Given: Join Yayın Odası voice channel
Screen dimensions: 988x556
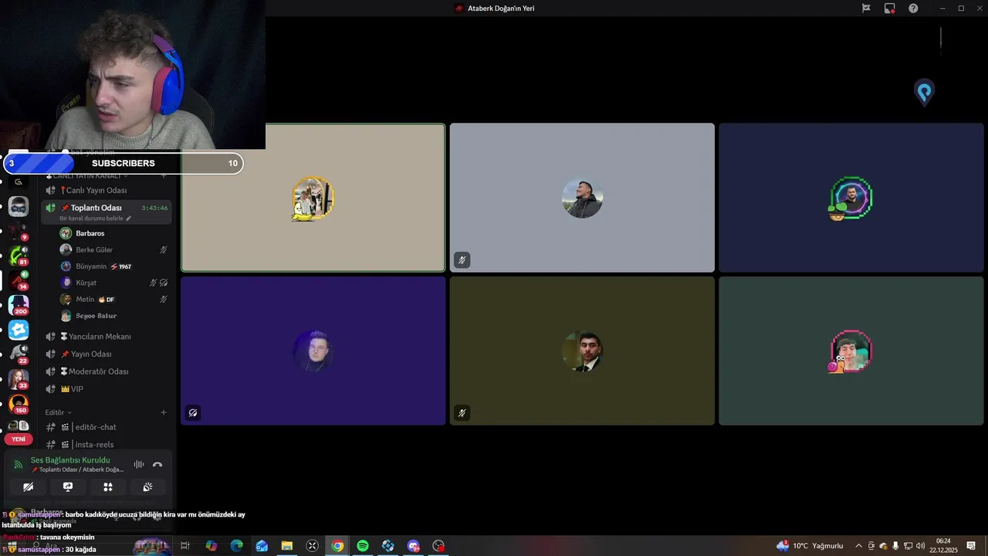Looking at the screenshot, I should click(x=107, y=354).
